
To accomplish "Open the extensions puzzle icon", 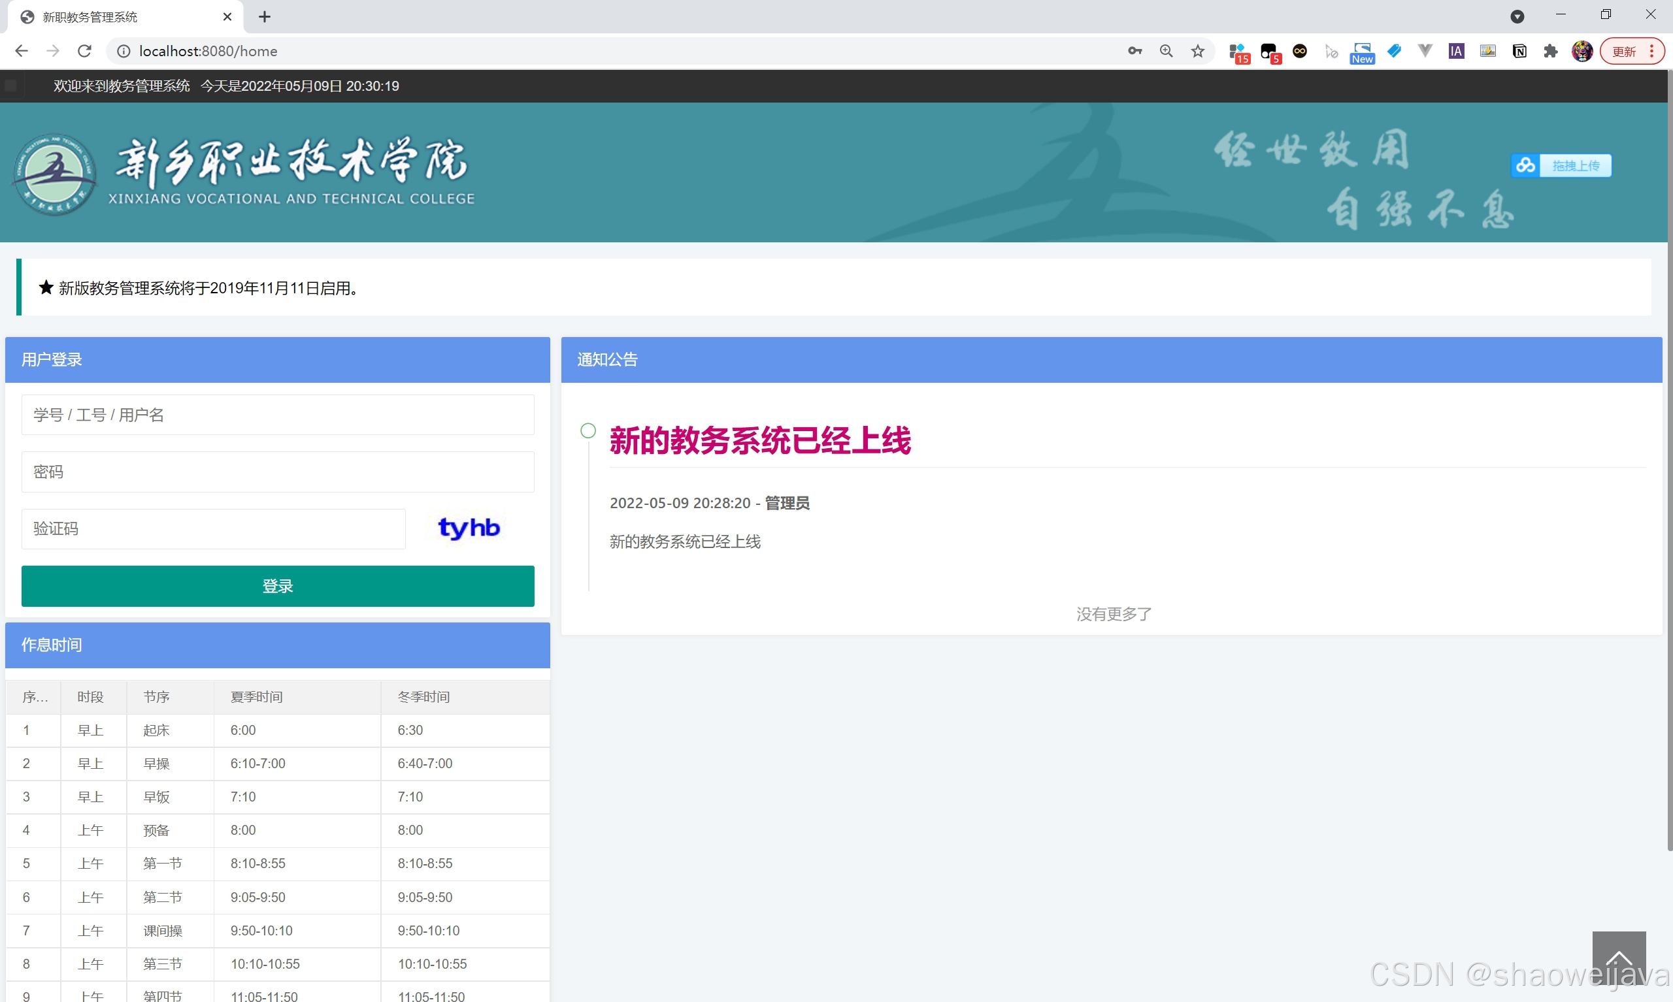I will pyautogui.click(x=1551, y=52).
